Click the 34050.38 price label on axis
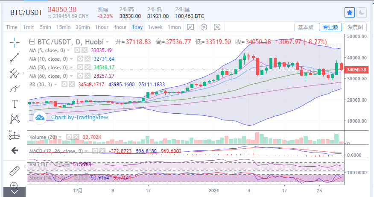Viewport: 374px width, 197px height. (356, 70)
